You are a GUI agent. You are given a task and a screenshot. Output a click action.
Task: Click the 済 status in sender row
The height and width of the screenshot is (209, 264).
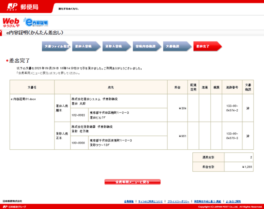click(248, 108)
